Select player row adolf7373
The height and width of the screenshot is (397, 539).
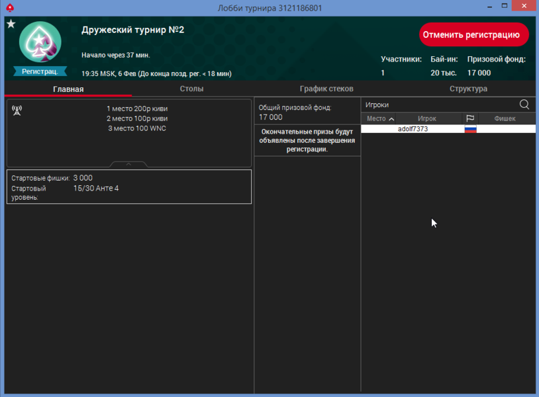[413, 129]
